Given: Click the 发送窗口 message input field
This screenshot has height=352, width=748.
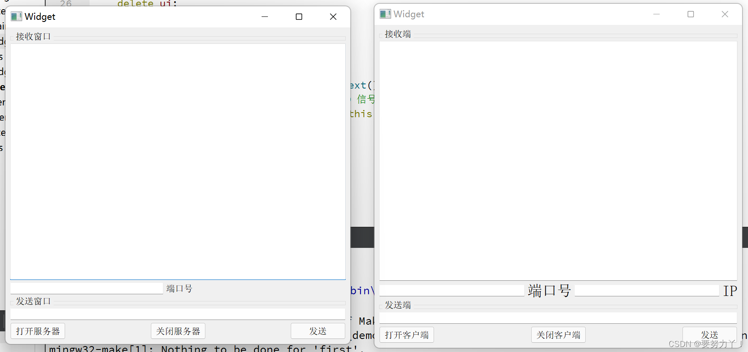Looking at the screenshot, I should (178, 314).
